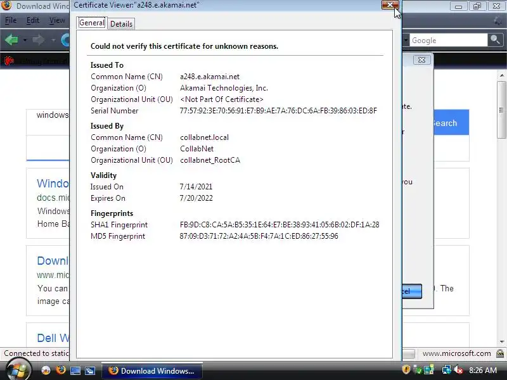Click the <Not Part Of Certificate> value
The height and width of the screenshot is (380, 507).
click(221, 99)
